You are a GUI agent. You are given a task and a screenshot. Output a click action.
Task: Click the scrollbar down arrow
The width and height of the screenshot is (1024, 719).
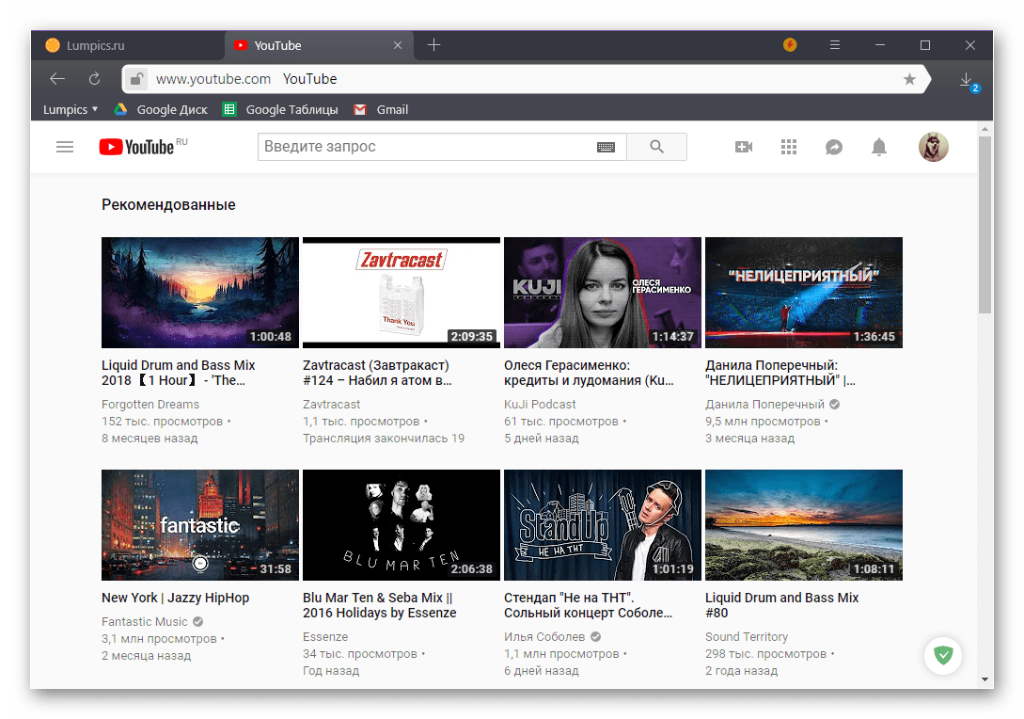click(985, 679)
